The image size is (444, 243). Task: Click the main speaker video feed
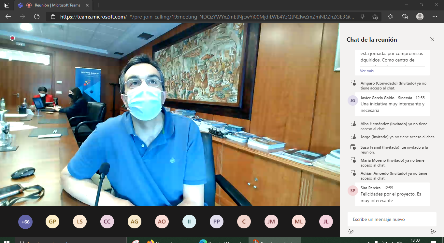click(170, 115)
